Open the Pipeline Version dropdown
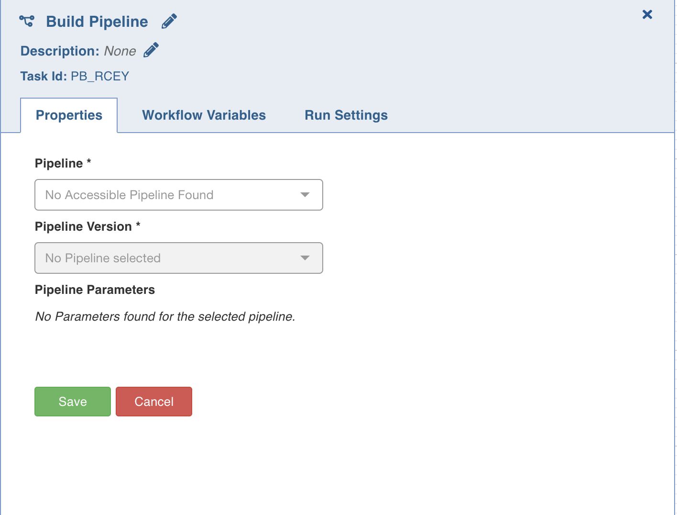The image size is (677, 515). point(179,258)
